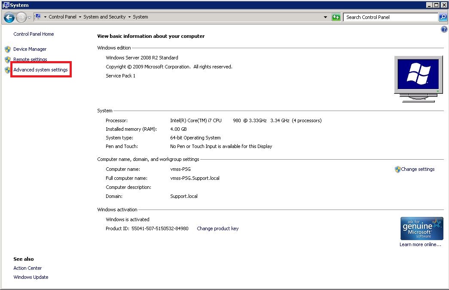Viewport: 449px width, 290px height.
Task: Click the shield icon beside Device Manager
Action: point(8,49)
